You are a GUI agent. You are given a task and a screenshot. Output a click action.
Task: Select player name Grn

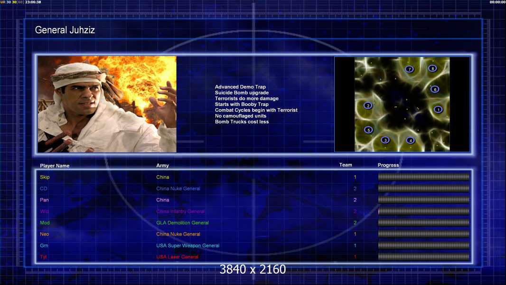pos(44,246)
